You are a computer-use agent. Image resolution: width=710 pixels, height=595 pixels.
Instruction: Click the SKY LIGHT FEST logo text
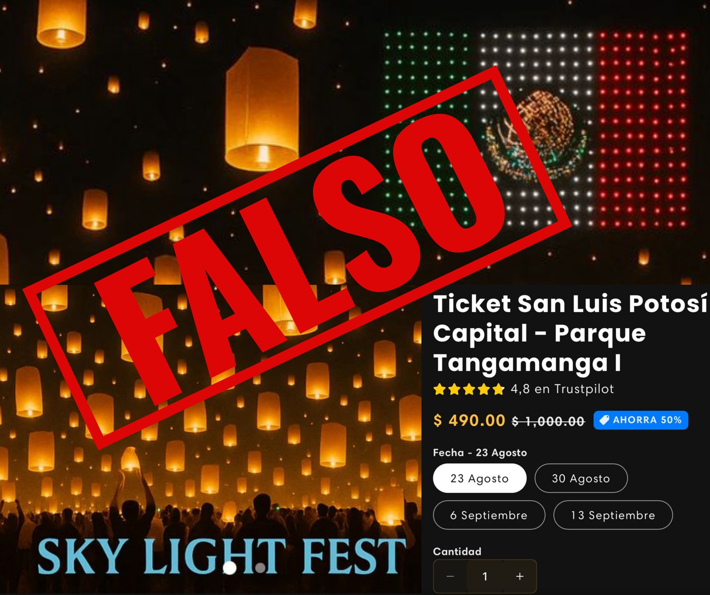[222, 557]
